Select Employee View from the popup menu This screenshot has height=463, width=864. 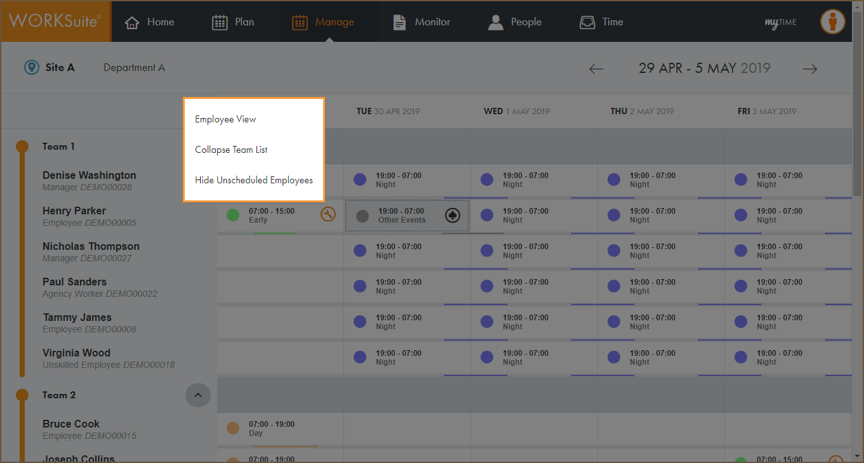coord(225,119)
